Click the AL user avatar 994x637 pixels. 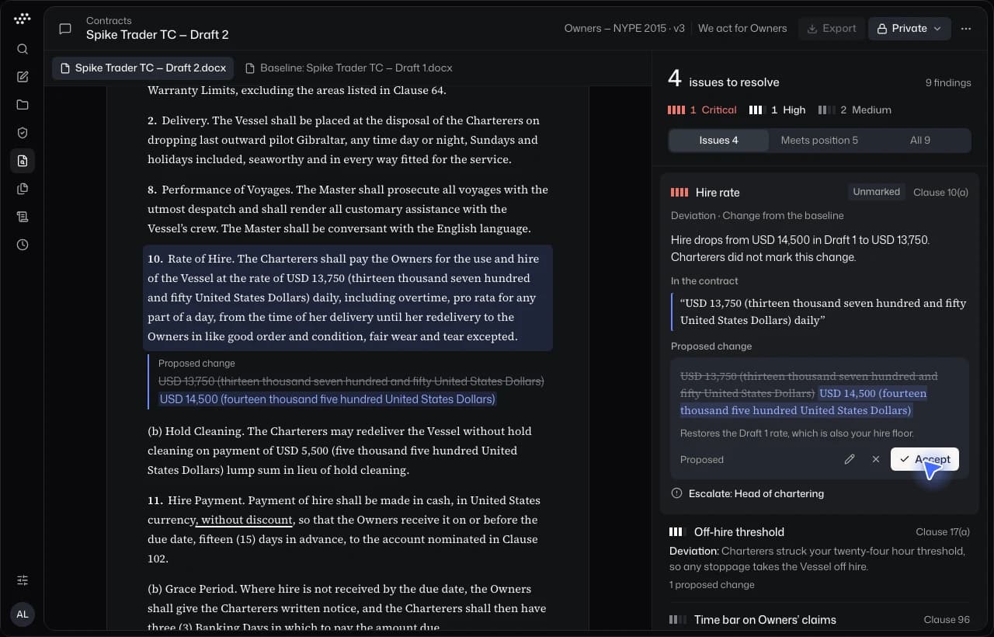click(23, 614)
